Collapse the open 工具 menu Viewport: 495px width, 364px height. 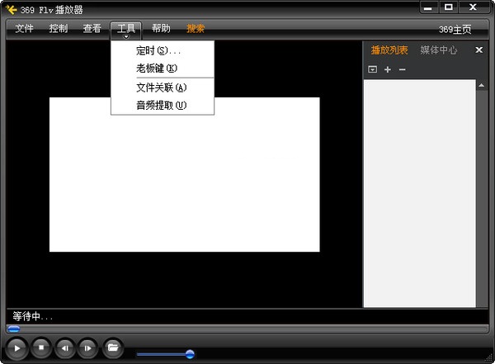(125, 29)
